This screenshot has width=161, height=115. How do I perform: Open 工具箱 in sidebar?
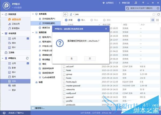click(9, 52)
